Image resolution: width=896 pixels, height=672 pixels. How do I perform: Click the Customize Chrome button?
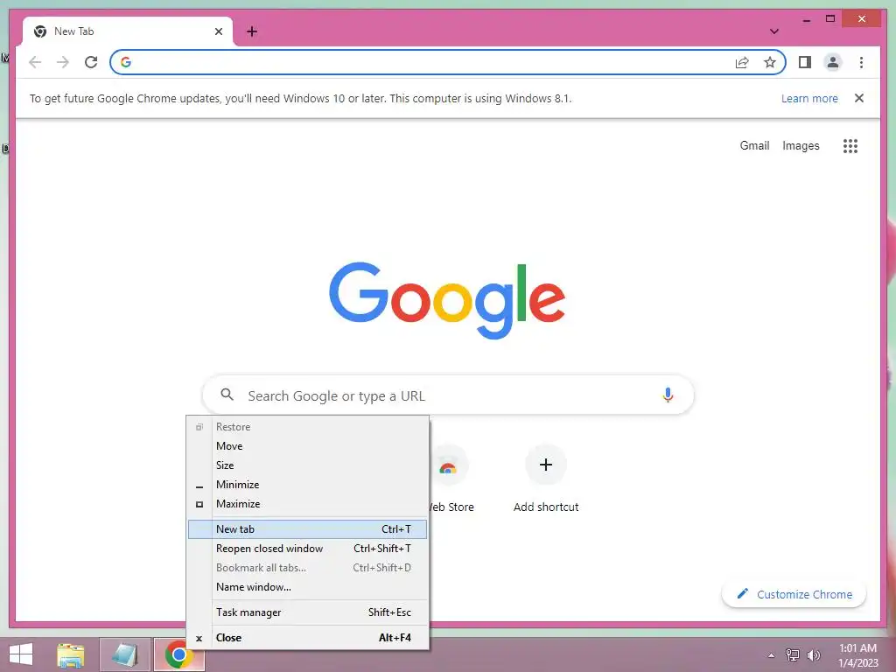(x=794, y=594)
